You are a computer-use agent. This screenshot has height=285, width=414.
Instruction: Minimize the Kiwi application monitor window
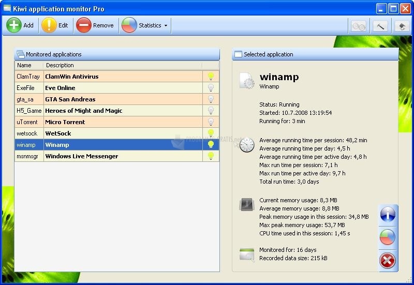click(x=381, y=9)
